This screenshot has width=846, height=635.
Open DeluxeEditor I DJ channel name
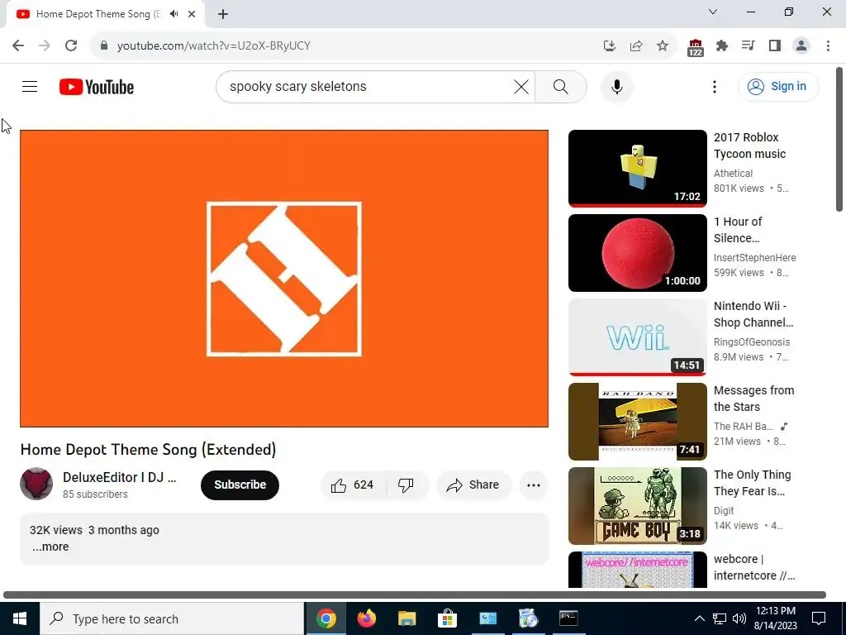(x=119, y=477)
